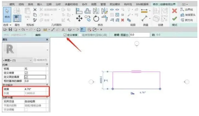Viewport: 199px width, 116px height.
Task: Click the copy to clipboard icon
Action: [35, 15]
